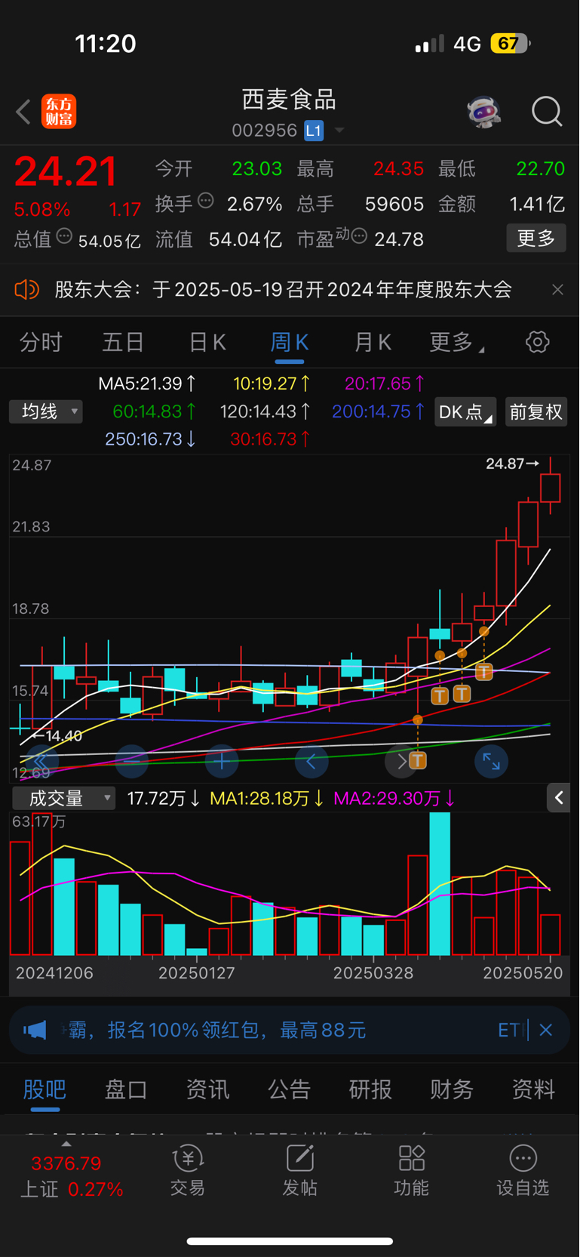Open the search magnifier icon
Screen dimensions: 580x1257
tap(547, 112)
